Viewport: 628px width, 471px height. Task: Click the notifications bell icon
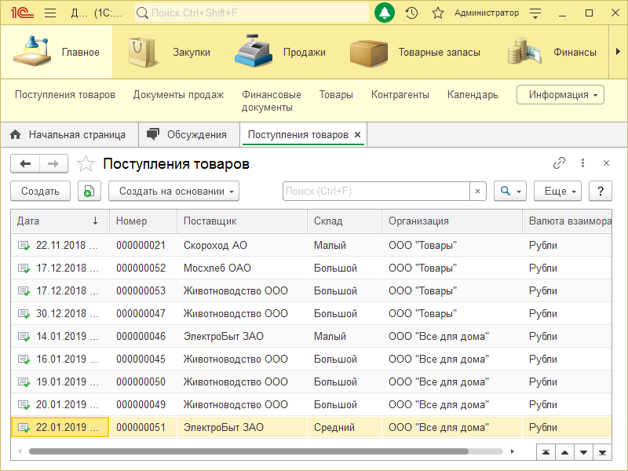pyautogui.click(x=385, y=13)
